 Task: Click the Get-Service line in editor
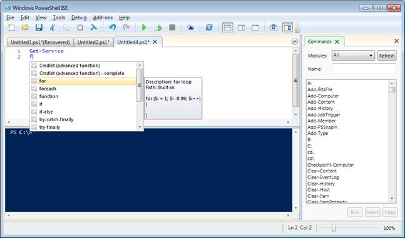46,51
